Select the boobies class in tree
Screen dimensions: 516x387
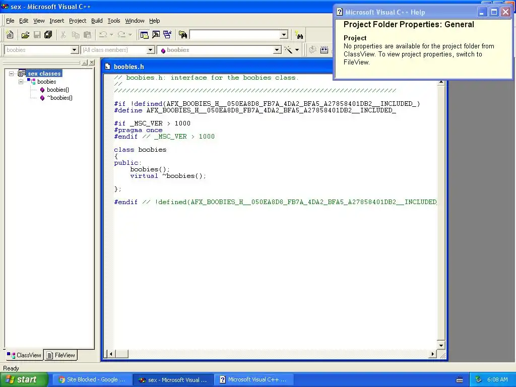click(x=46, y=82)
